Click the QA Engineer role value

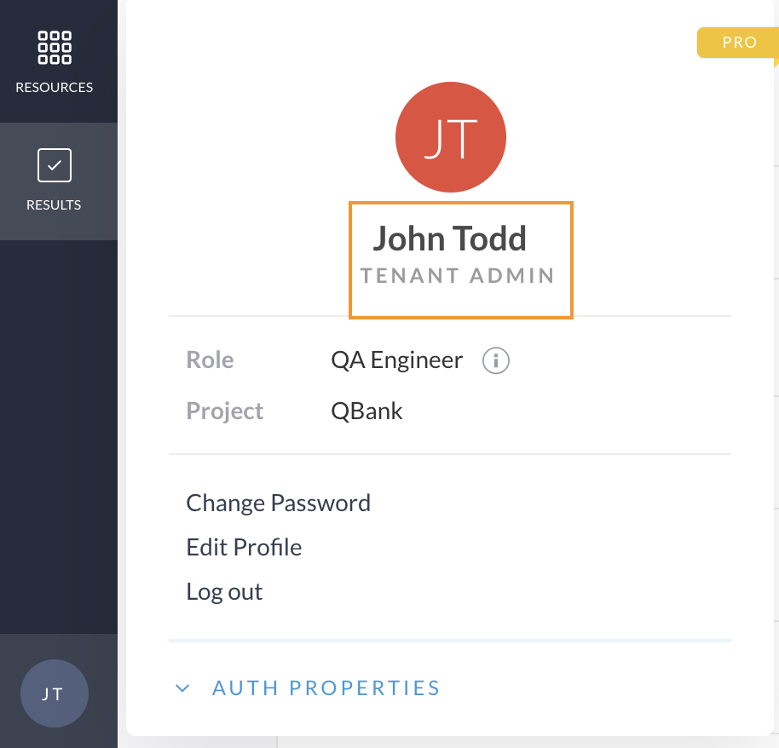click(x=396, y=360)
